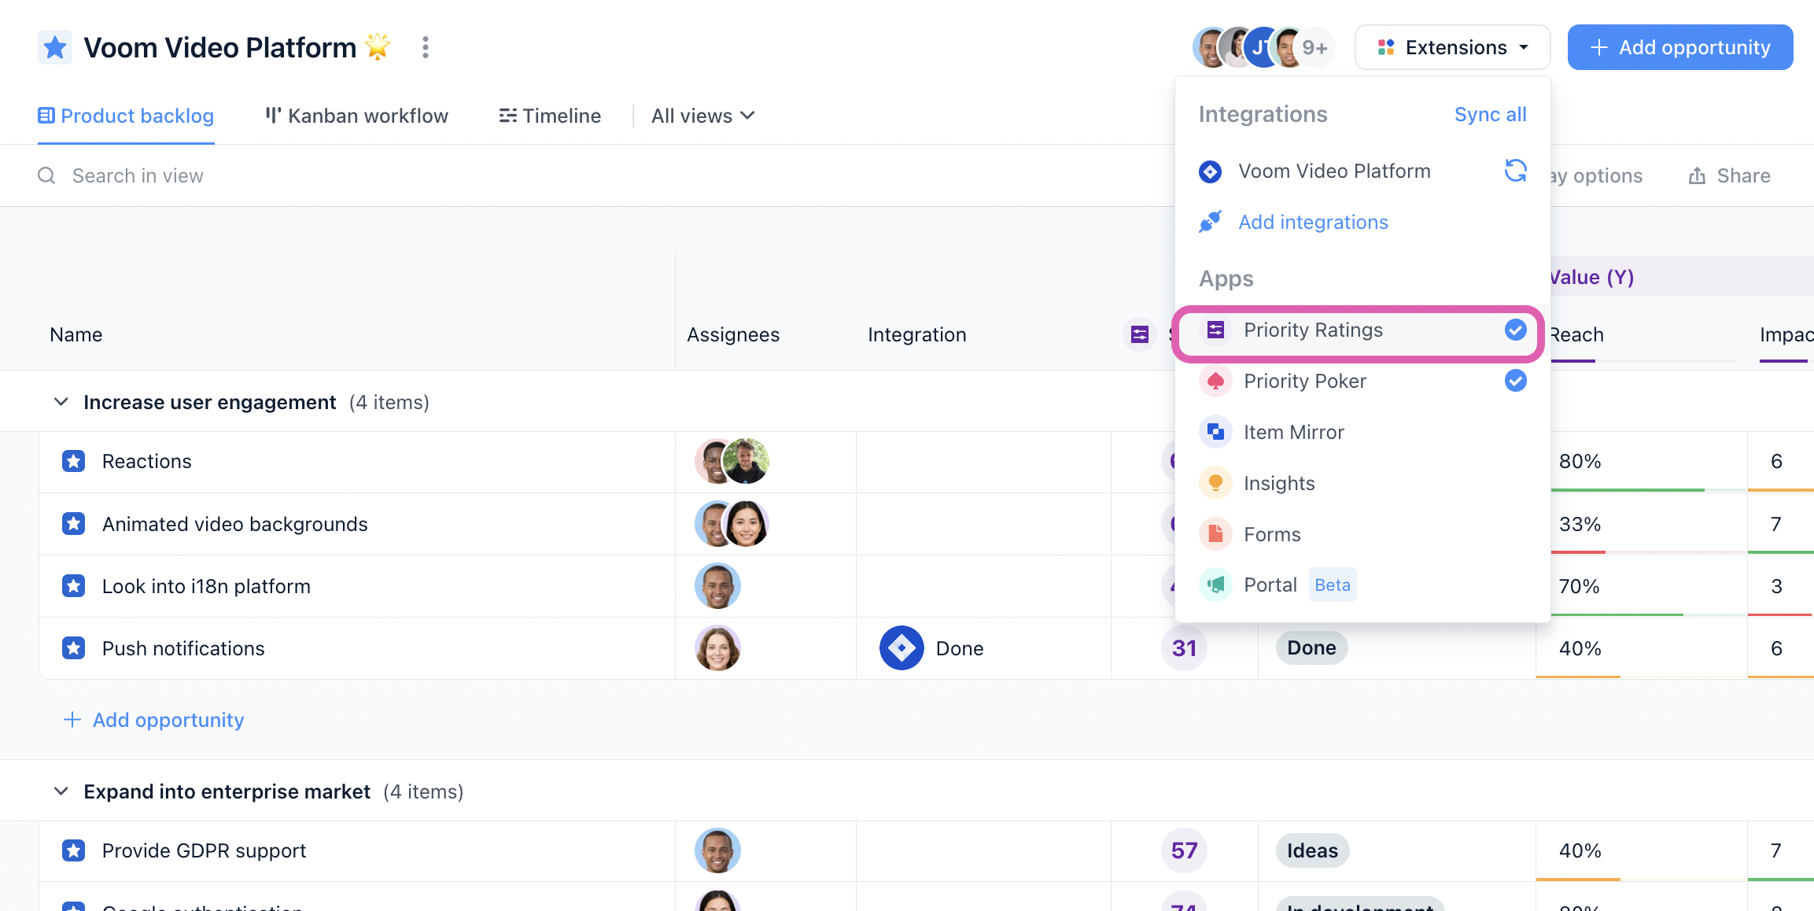The height and width of the screenshot is (911, 1814).
Task: Click the star icon on Provide GDPR support row
Action: tap(74, 850)
